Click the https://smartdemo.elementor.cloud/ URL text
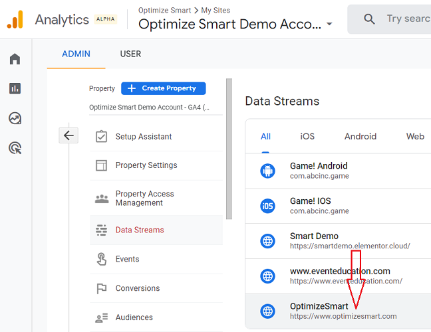The image size is (431, 332). point(350,246)
